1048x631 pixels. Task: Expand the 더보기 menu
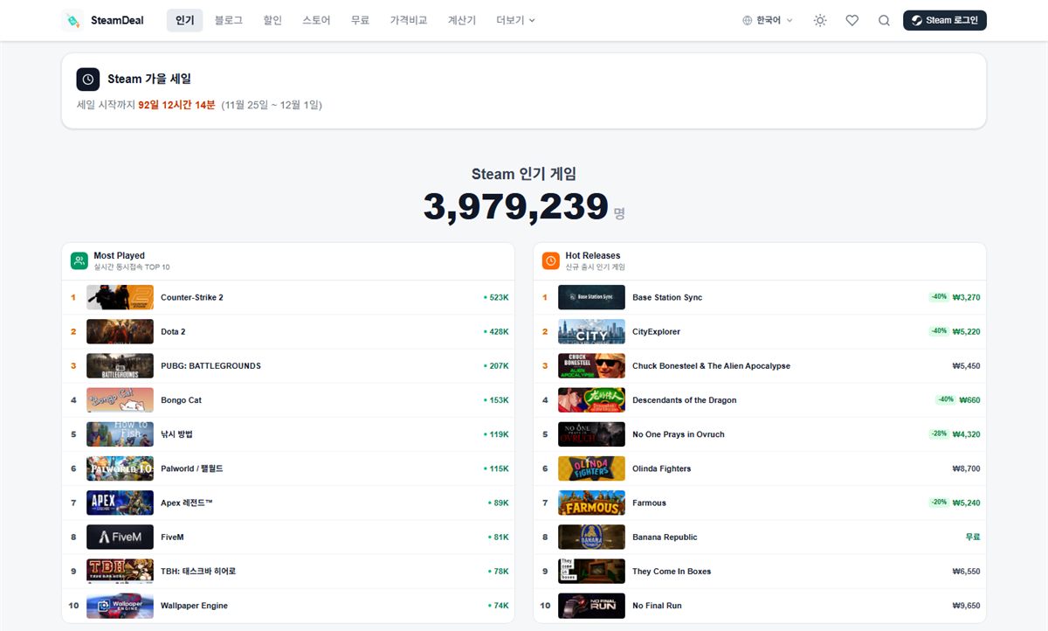tap(515, 20)
